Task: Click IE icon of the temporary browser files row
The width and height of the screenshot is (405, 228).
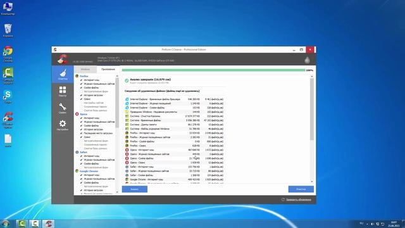Action: pyautogui.click(x=127, y=99)
